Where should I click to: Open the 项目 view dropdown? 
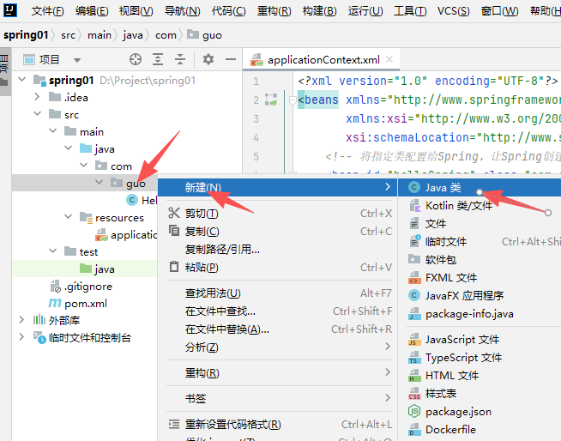click(x=76, y=60)
